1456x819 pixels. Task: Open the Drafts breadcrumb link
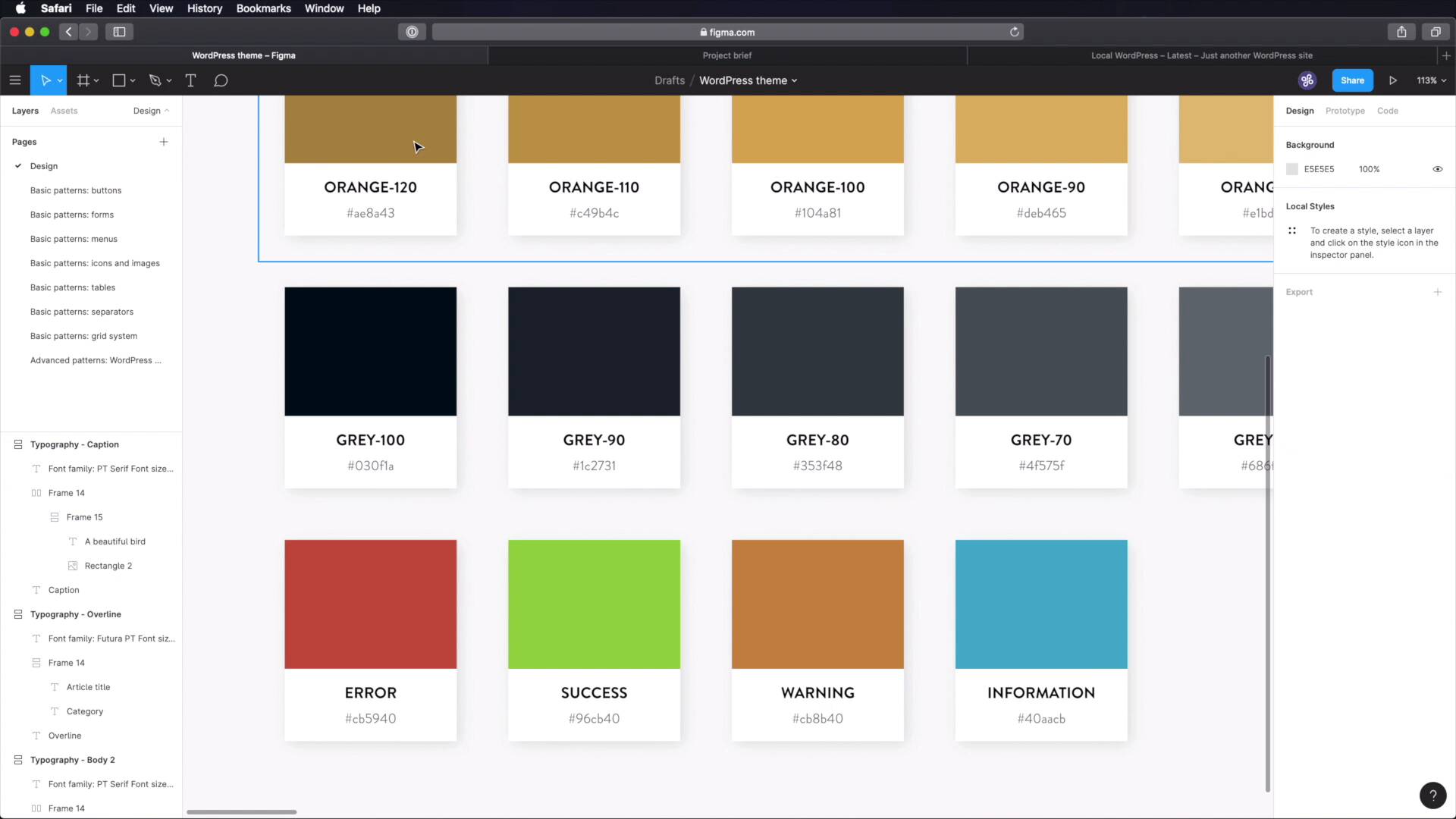[x=669, y=80]
